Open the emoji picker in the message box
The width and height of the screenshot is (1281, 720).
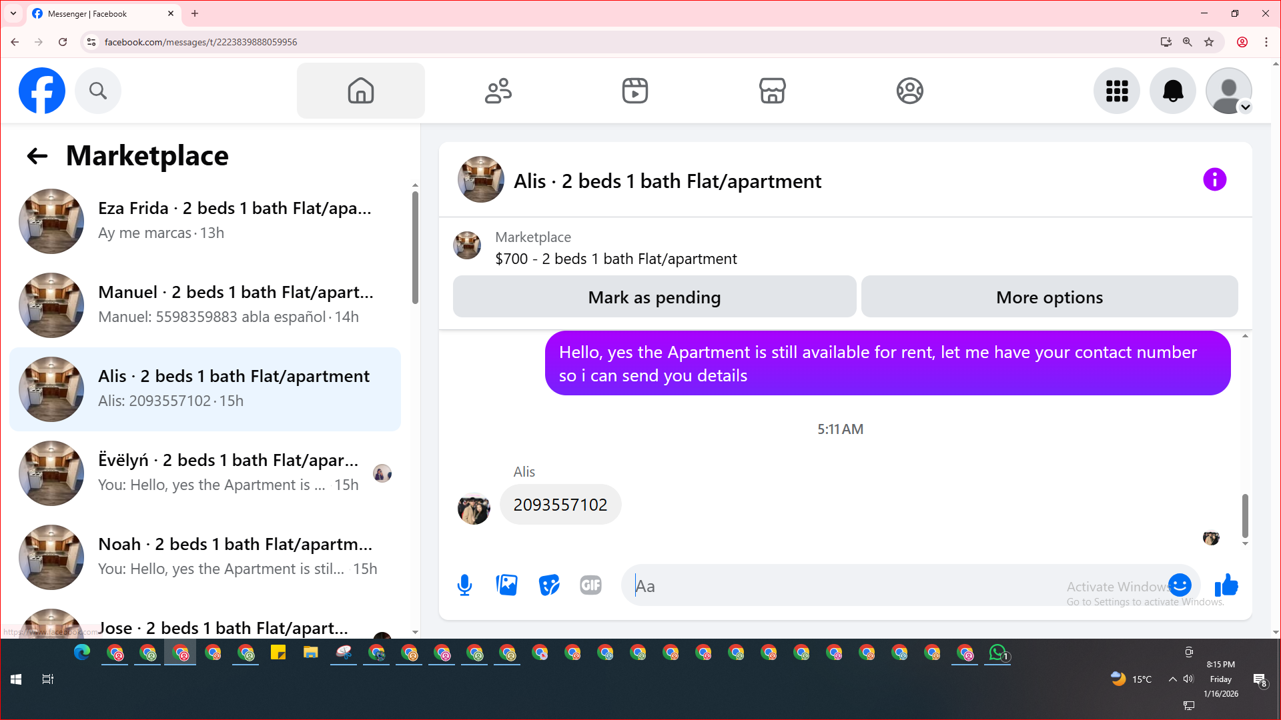tap(1180, 585)
